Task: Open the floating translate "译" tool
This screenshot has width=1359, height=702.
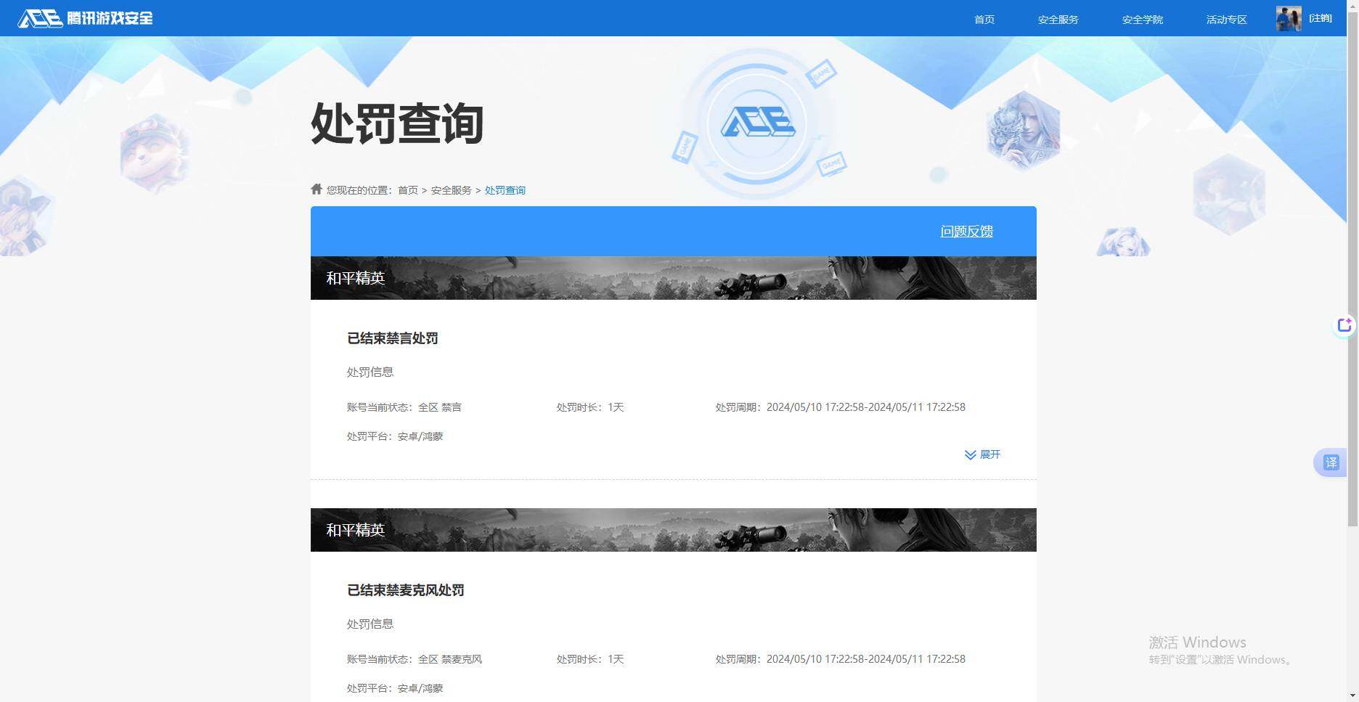Action: [x=1331, y=462]
